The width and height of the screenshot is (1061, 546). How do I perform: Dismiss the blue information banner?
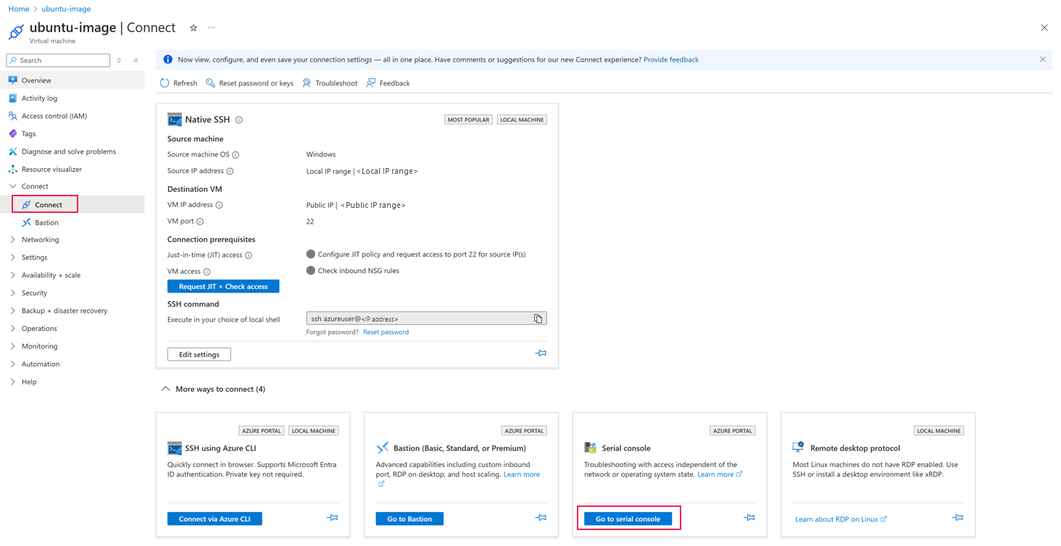1042,59
